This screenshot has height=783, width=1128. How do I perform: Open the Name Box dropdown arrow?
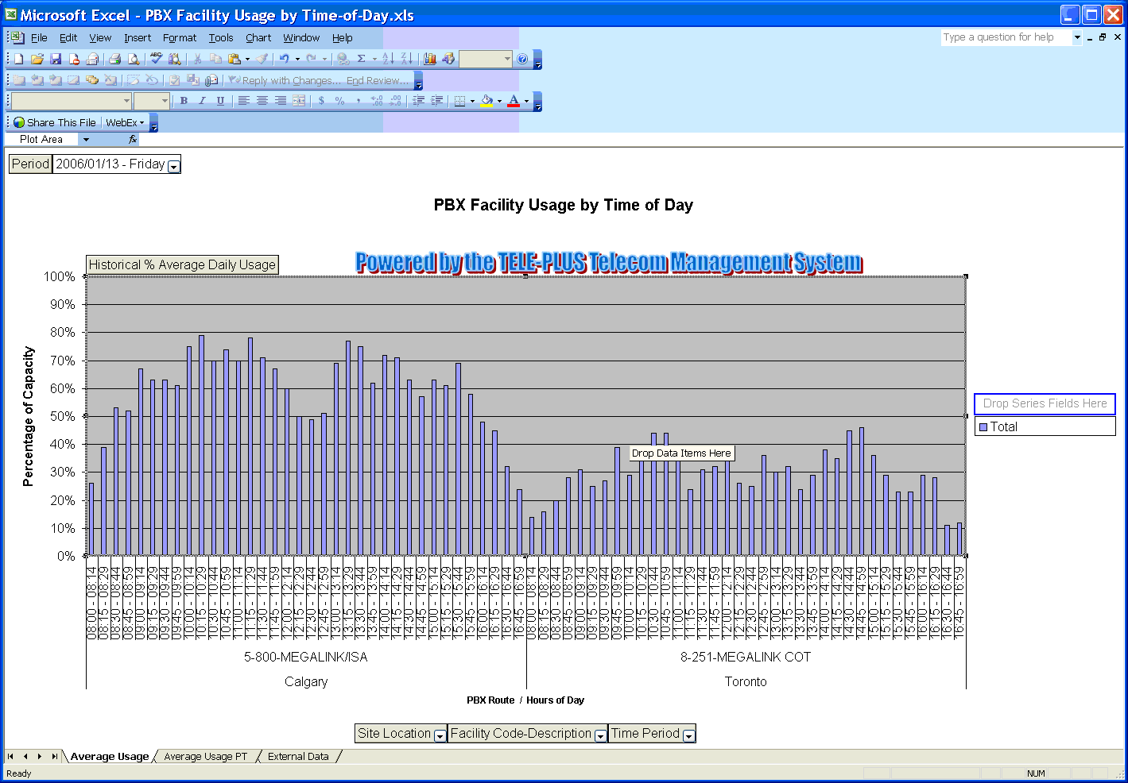click(x=86, y=139)
